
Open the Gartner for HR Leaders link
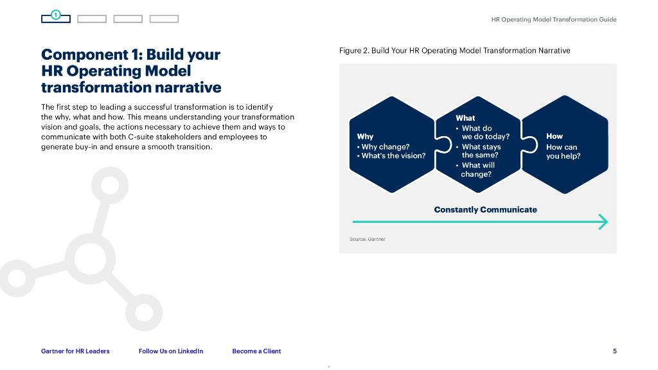point(75,351)
